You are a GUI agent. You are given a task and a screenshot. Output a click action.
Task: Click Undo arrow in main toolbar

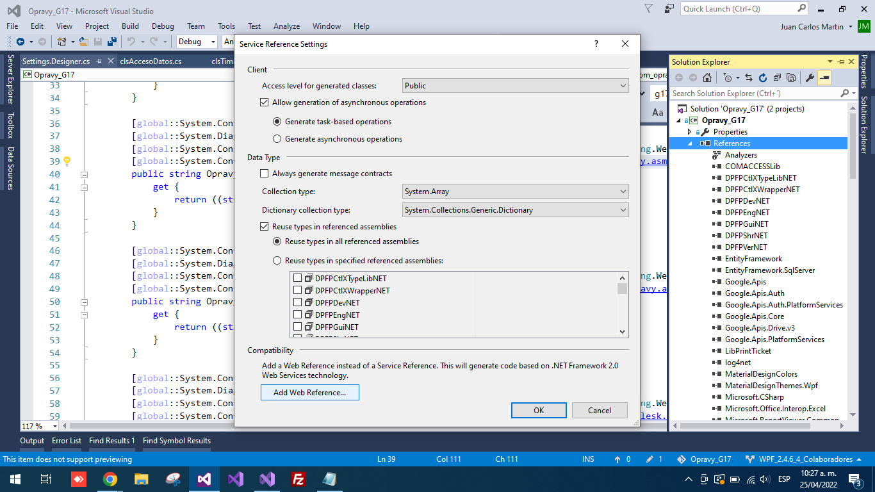131,42
